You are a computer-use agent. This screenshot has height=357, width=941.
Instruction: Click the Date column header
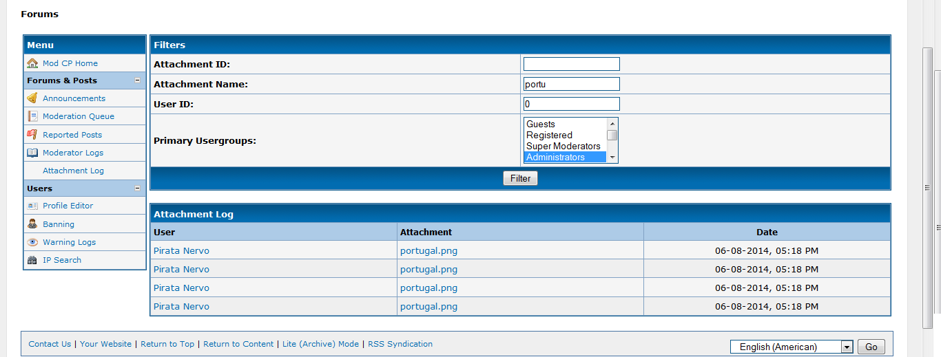pos(767,232)
